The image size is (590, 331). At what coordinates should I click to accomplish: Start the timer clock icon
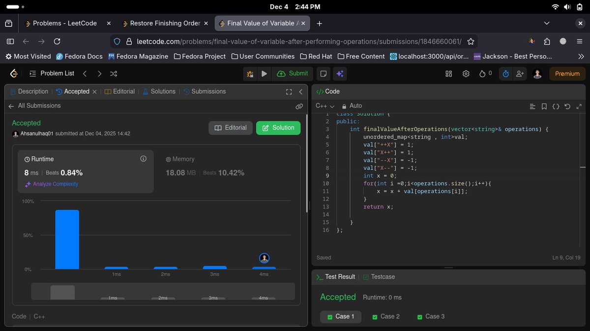pyautogui.click(x=505, y=74)
